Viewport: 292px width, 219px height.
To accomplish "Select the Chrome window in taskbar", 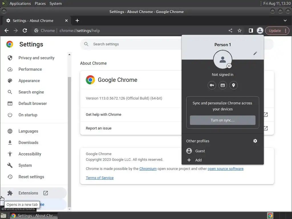I will (x=34, y=216).
